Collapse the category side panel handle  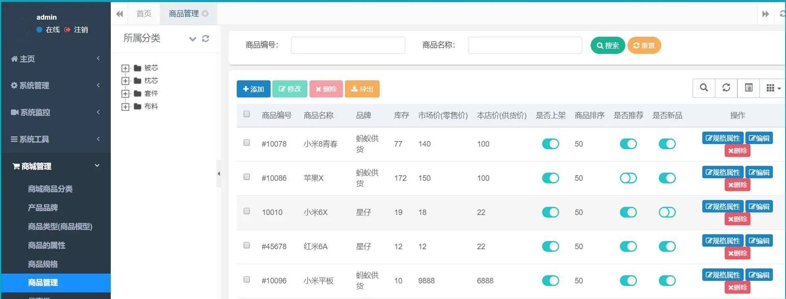pyautogui.click(x=219, y=173)
